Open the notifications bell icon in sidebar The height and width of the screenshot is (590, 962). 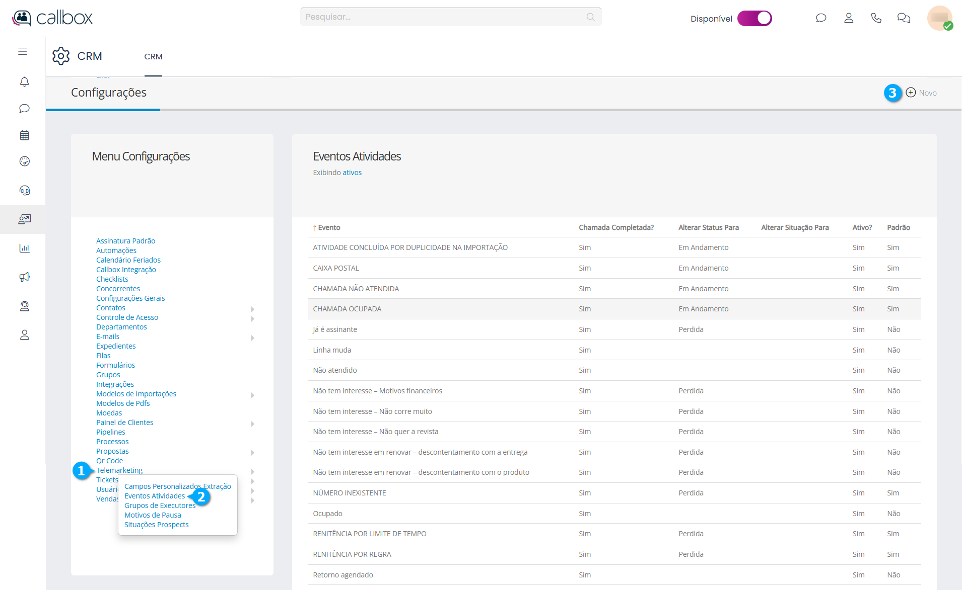pyautogui.click(x=24, y=81)
